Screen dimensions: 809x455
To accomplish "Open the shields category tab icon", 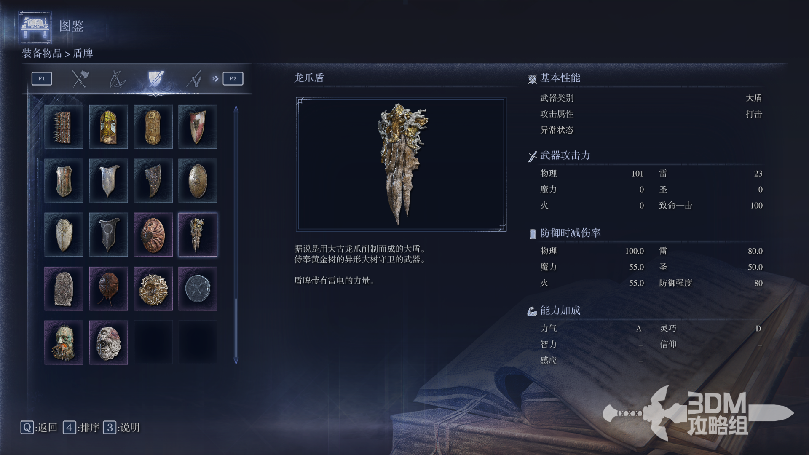I will [x=155, y=78].
